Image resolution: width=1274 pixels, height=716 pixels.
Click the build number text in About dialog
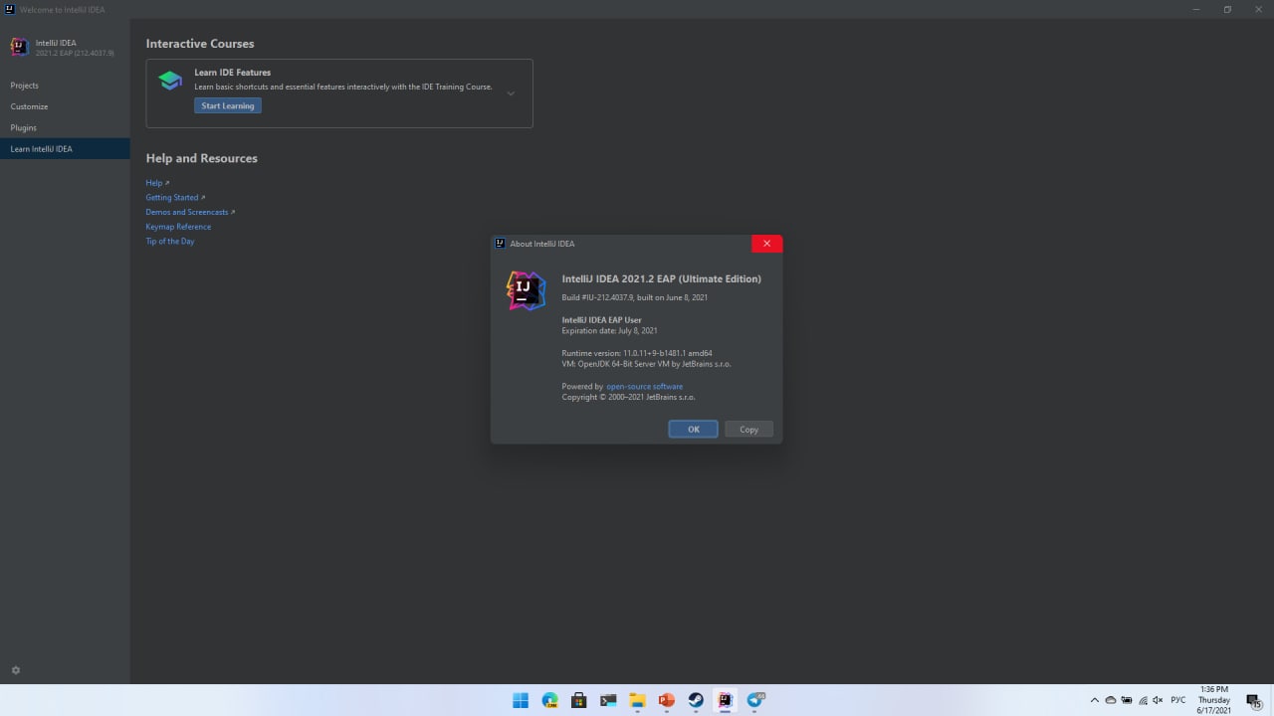(x=635, y=297)
